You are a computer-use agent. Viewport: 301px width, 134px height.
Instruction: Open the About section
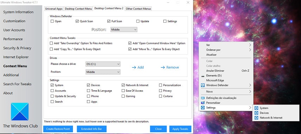point(8,93)
